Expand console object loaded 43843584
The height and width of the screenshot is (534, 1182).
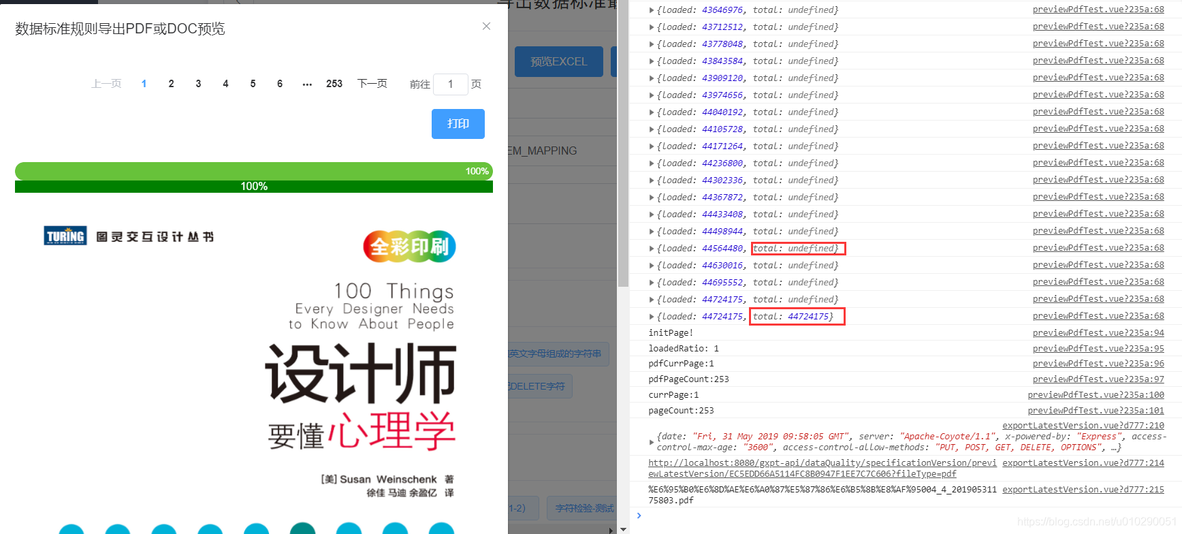coord(652,61)
